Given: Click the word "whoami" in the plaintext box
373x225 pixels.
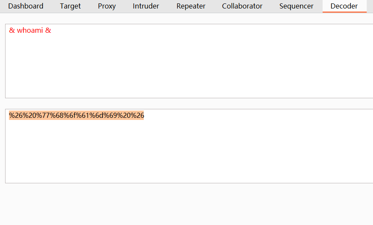Looking at the screenshot, I should coord(30,31).
